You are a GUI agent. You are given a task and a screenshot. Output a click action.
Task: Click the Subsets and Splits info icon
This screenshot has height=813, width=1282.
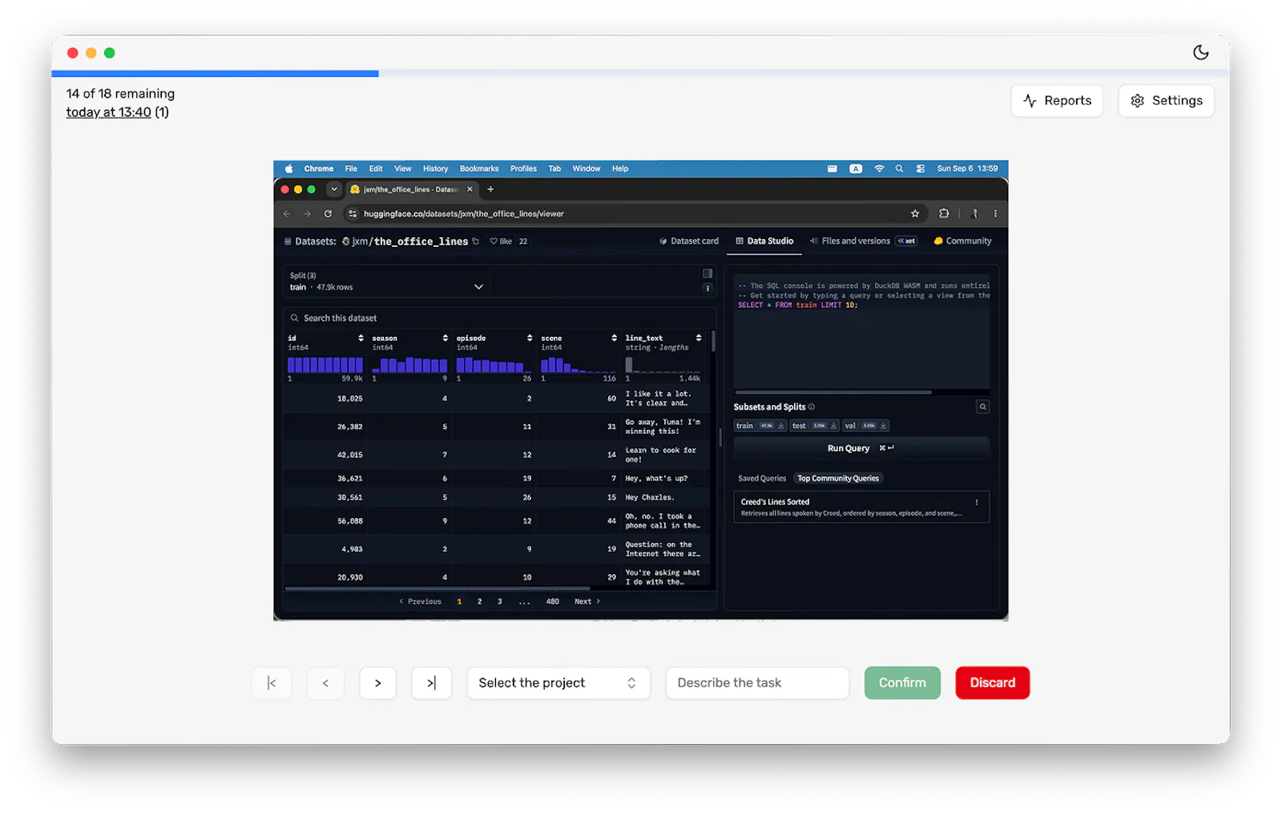coord(811,406)
